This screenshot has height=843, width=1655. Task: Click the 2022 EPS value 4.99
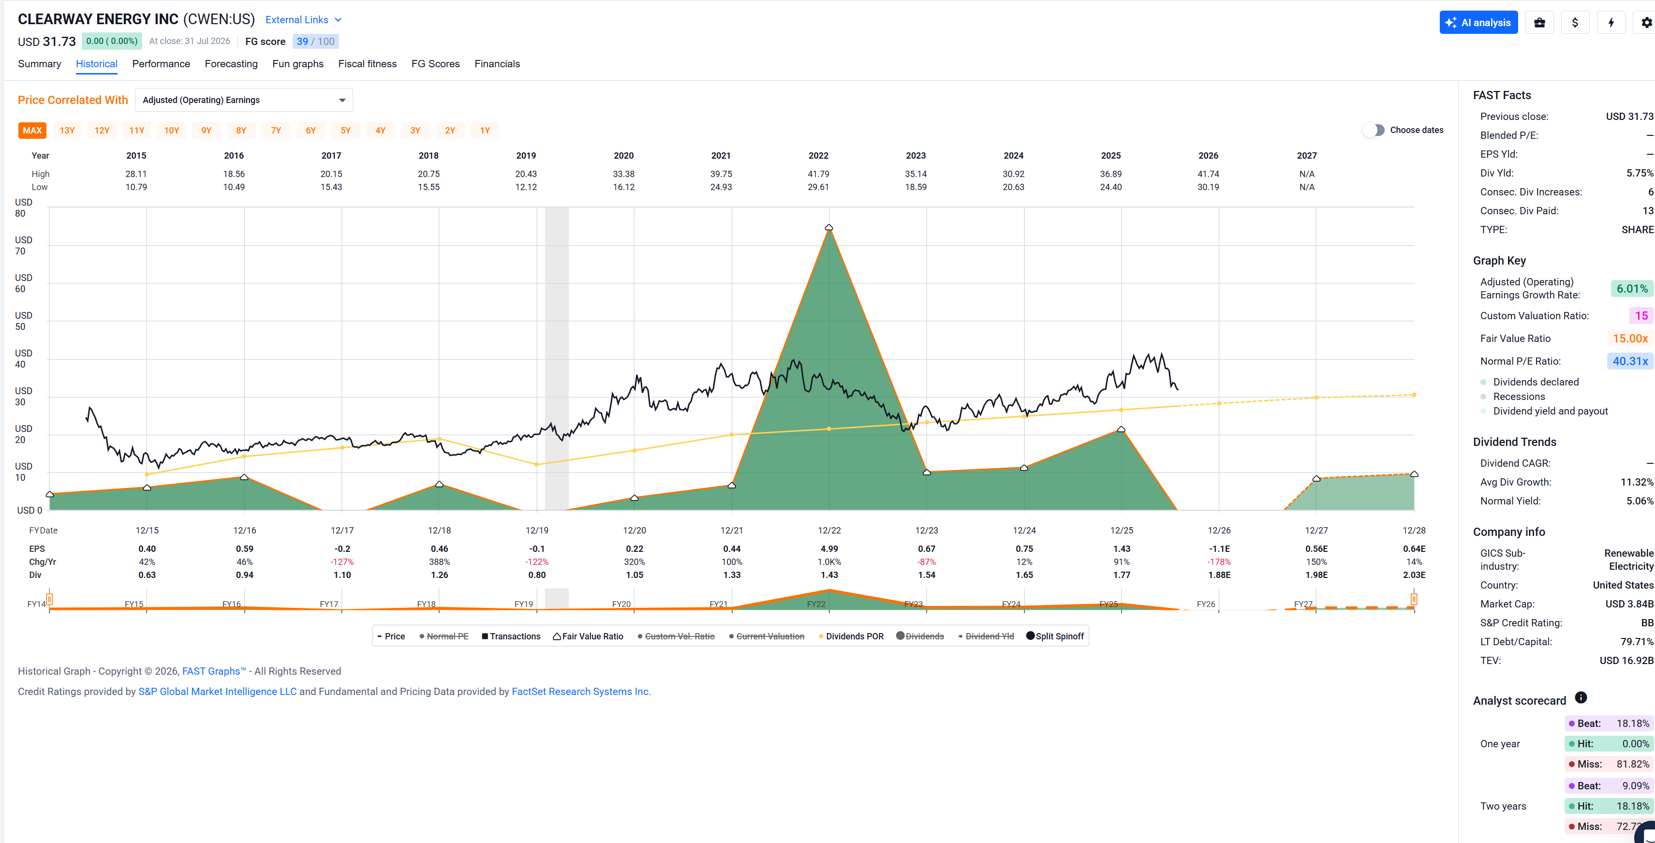tap(829, 549)
